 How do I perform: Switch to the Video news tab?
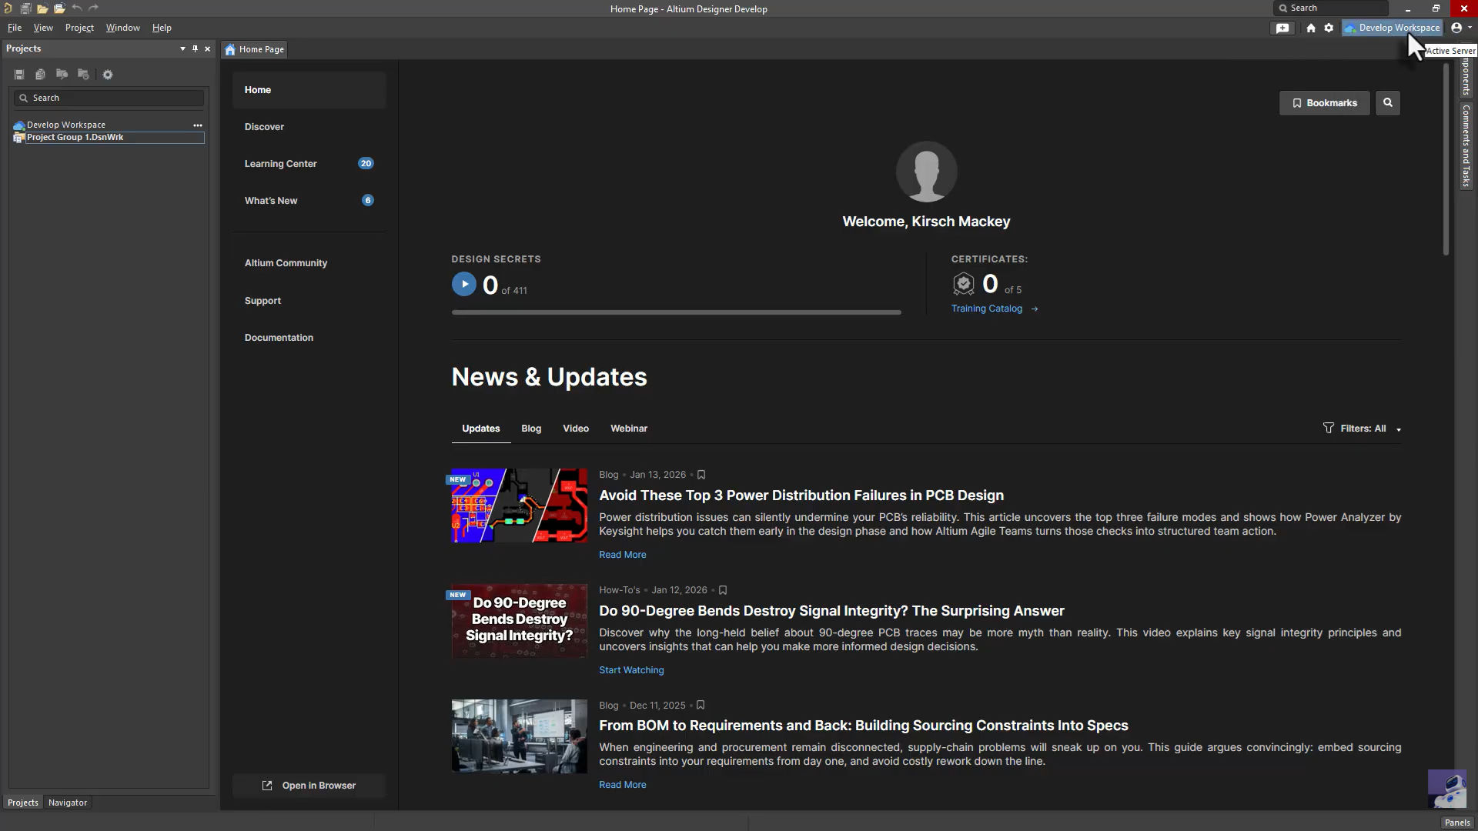pos(576,429)
